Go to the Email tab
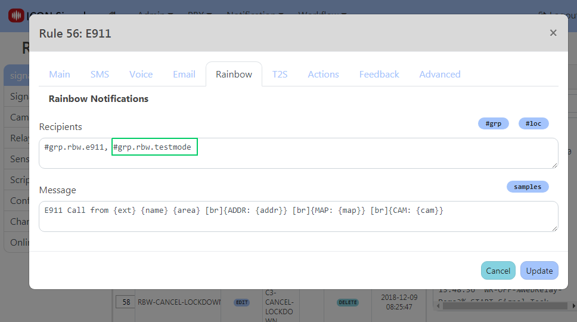 [184, 75]
